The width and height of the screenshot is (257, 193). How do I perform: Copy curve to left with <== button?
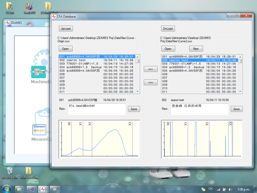click(x=150, y=83)
